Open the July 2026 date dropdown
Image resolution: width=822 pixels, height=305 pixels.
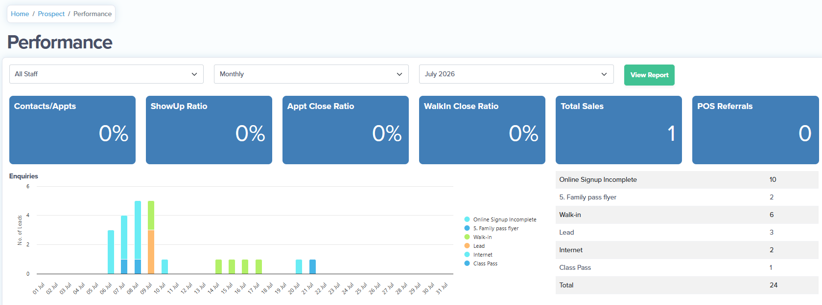click(516, 74)
